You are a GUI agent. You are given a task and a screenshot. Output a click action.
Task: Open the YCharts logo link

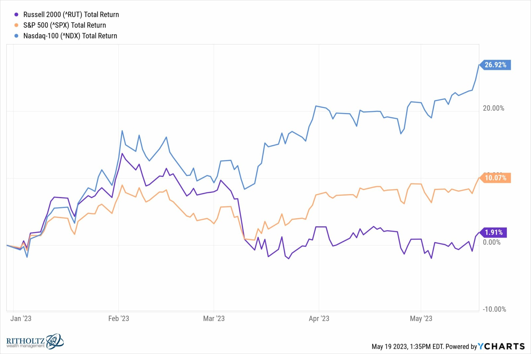point(501,346)
